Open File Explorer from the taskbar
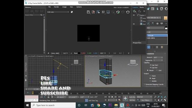The height and width of the screenshot is (108, 192). [x=116, y=105]
